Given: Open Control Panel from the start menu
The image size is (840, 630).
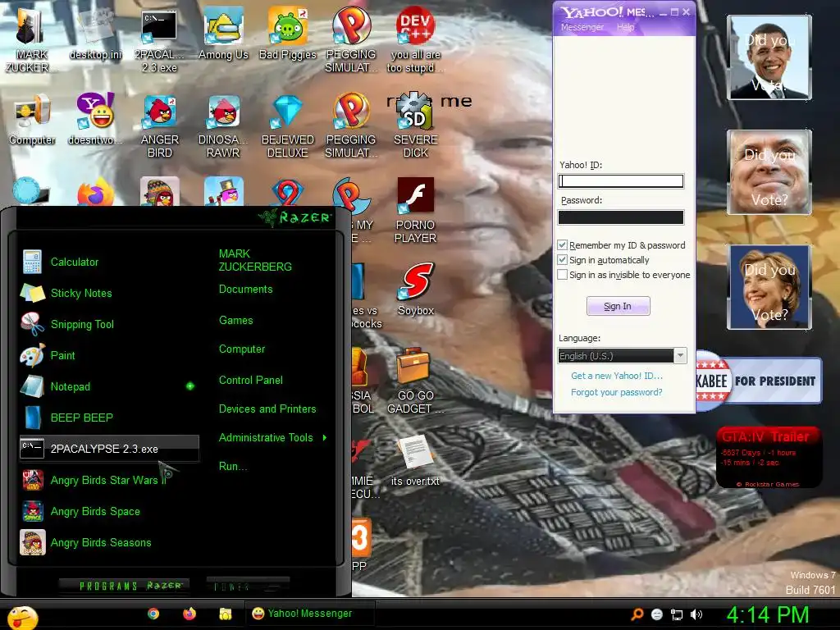Looking at the screenshot, I should (x=251, y=380).
